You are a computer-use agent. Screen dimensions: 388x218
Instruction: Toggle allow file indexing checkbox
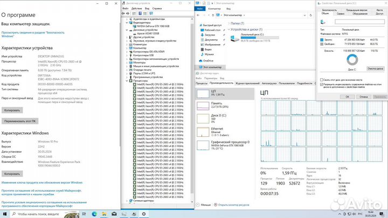(x=322, y=85)
